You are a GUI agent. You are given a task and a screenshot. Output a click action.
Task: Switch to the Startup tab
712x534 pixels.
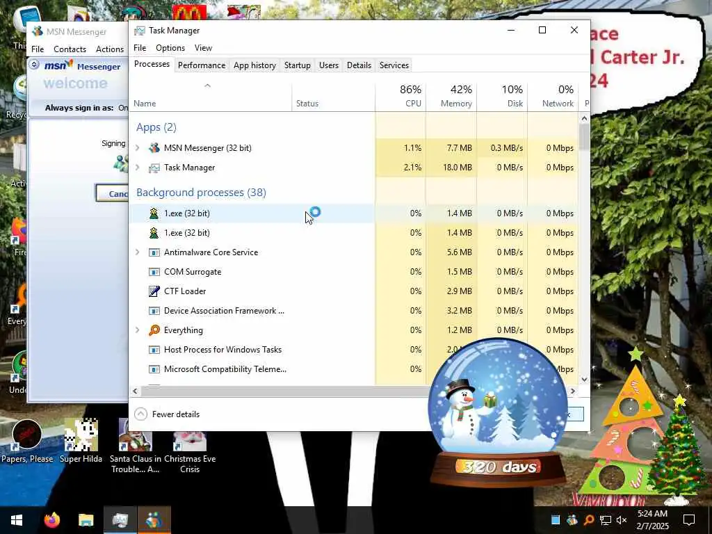[298, 65]
